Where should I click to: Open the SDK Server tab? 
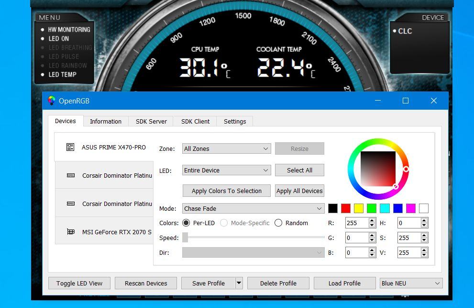[151, 122]
